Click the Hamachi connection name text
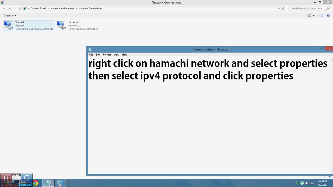The height and width of the screenshot is (187, 333). point(73,22)
